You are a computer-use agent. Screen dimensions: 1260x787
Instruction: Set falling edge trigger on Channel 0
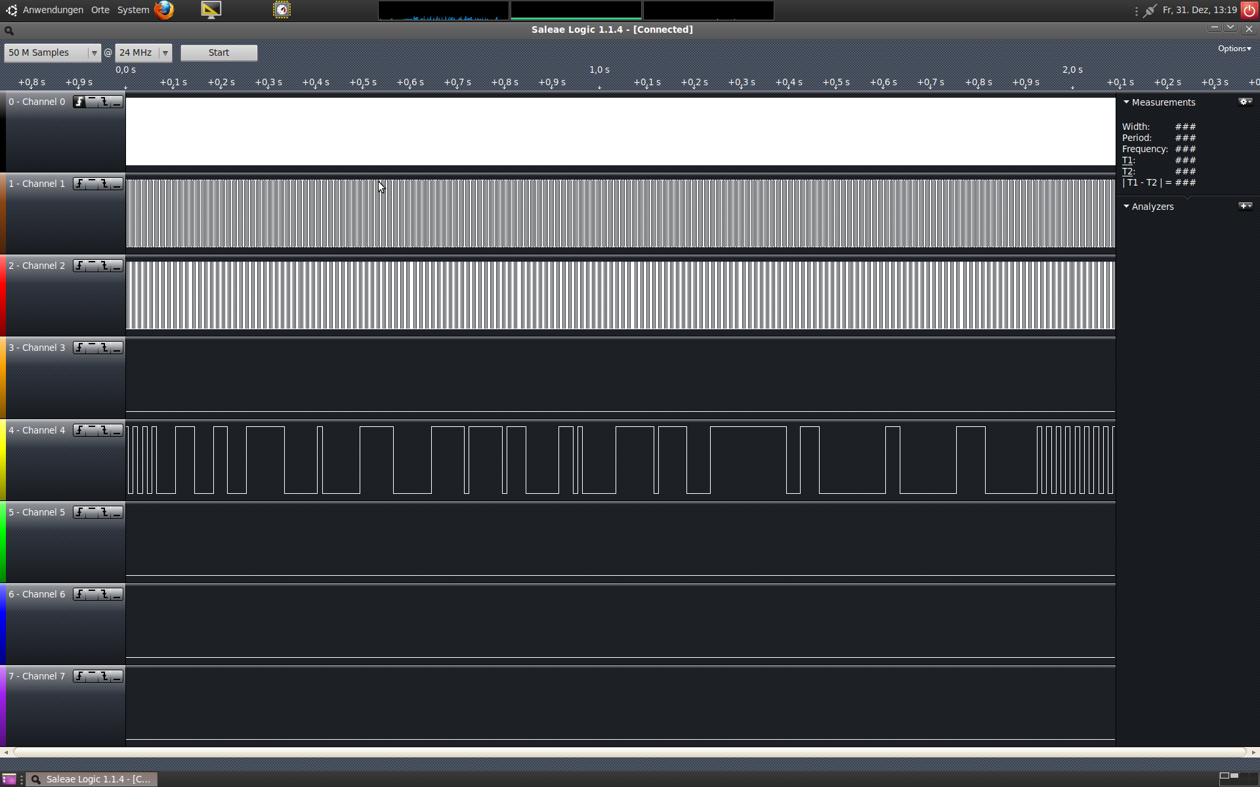104,102
